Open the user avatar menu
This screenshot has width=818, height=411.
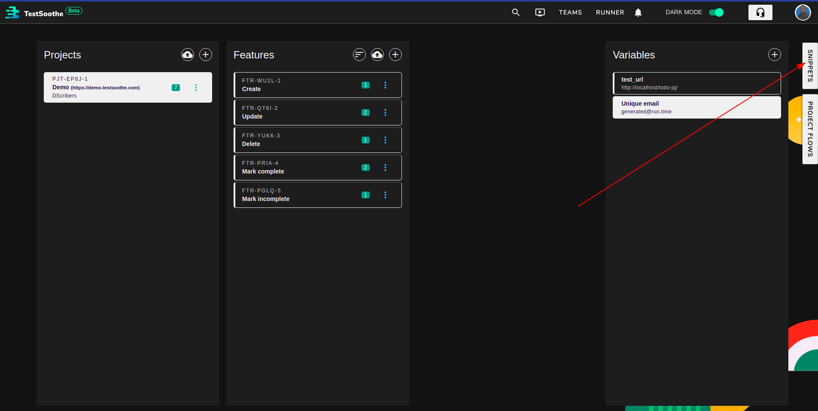coord(803,12)
